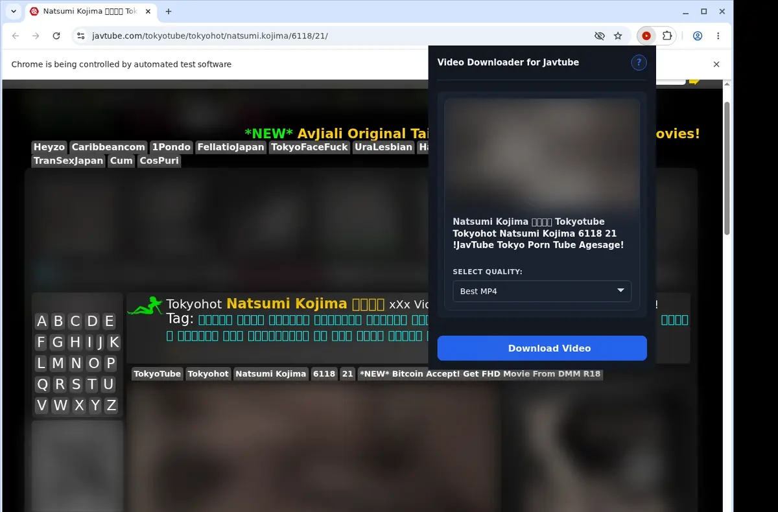Click letter T in the alphabet index
This screenshot has height=512, width=778.
tap(92, 384)
